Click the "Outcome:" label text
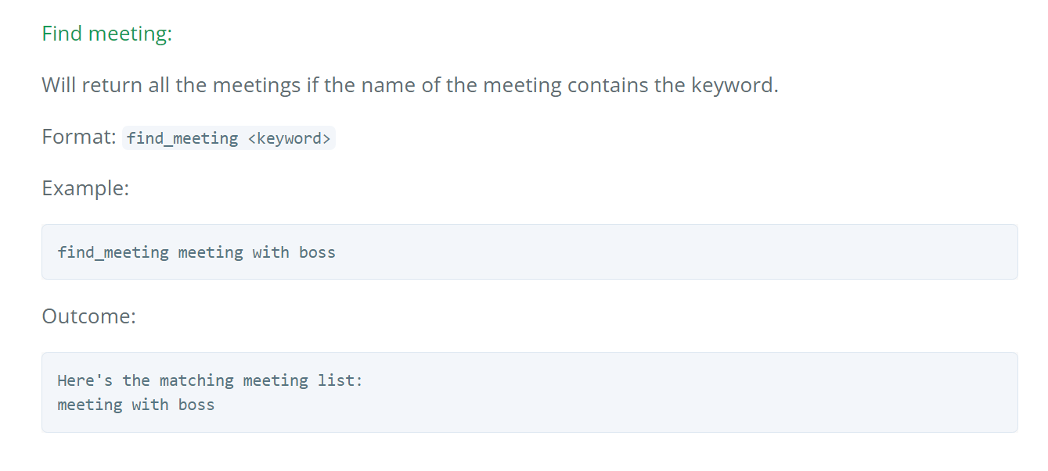Viewport: 1048px width, 471px height. [88, 316]
